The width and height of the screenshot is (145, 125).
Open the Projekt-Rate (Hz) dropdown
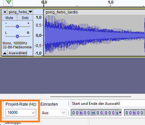point(21,113)
